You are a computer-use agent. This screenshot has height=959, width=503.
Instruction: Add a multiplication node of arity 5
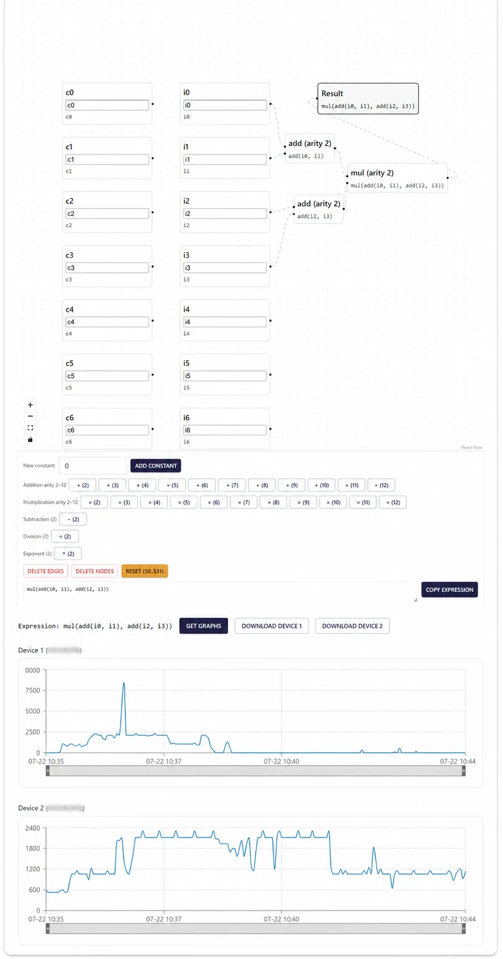point(184,502)
